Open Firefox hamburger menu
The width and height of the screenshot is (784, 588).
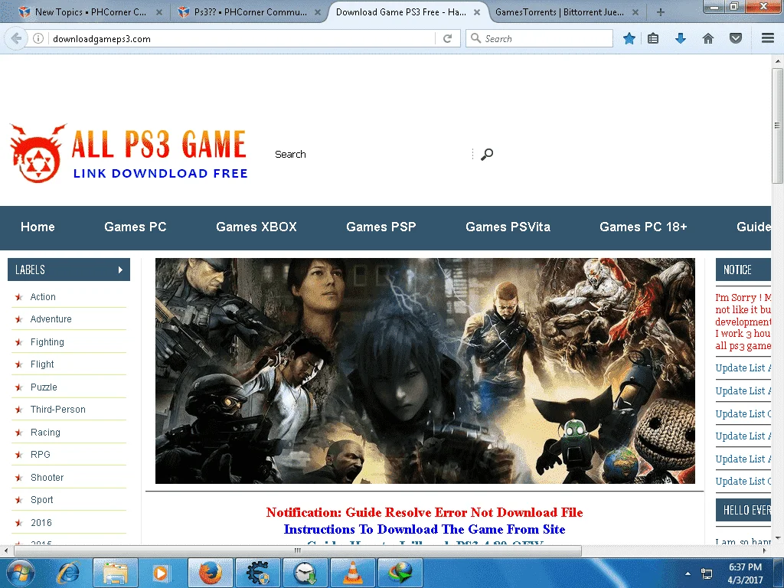click(768, 38)
